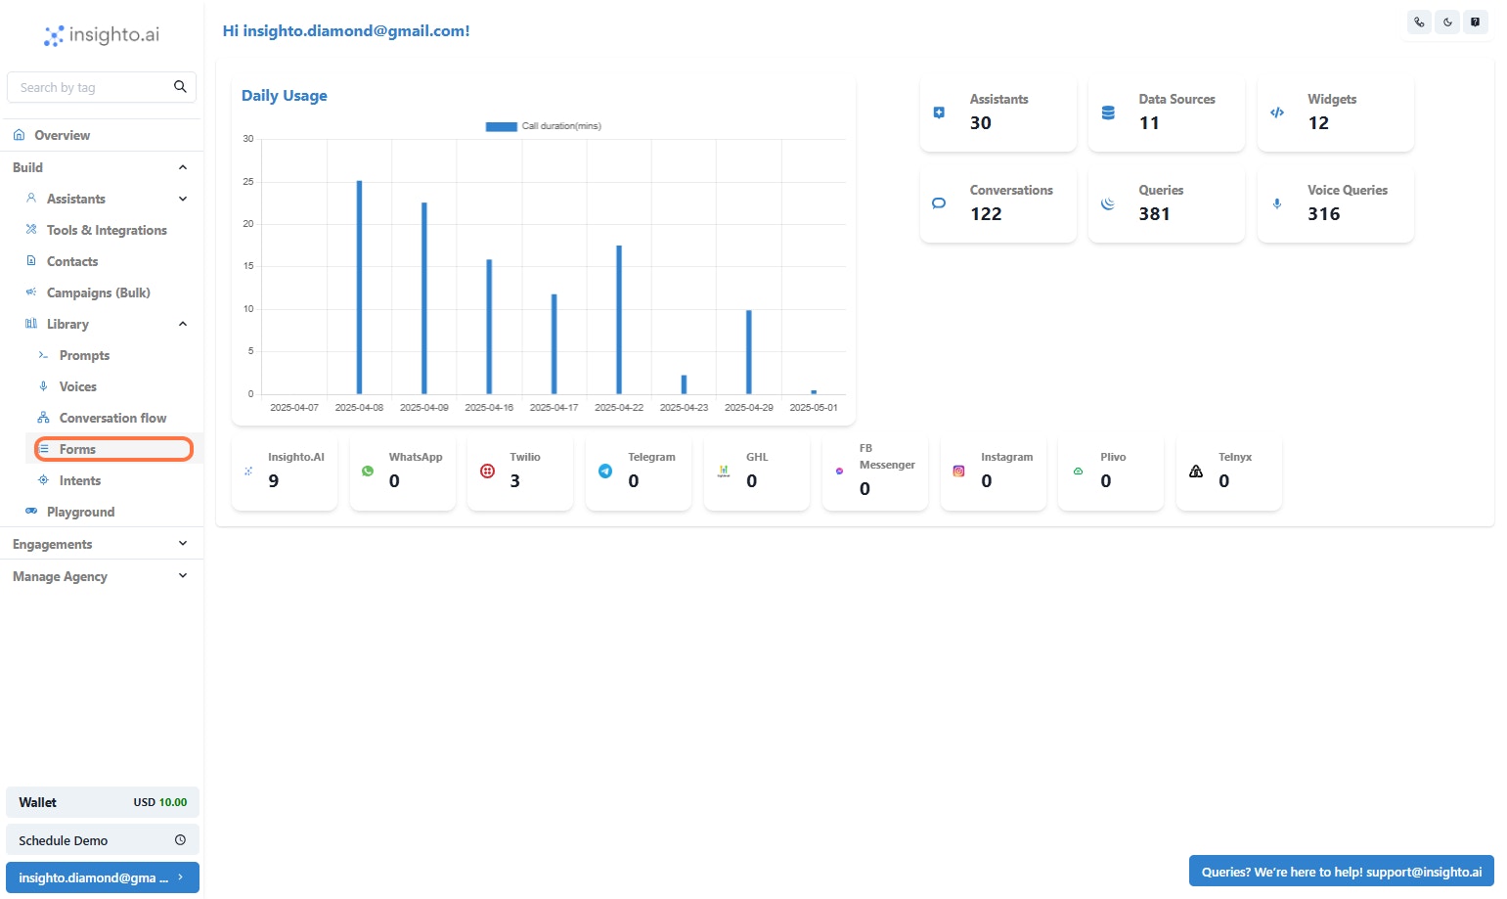Viewport: 1507px width, 899px height.
Task: Open the Assistants 30 stat card
Action: coord(998,113)
